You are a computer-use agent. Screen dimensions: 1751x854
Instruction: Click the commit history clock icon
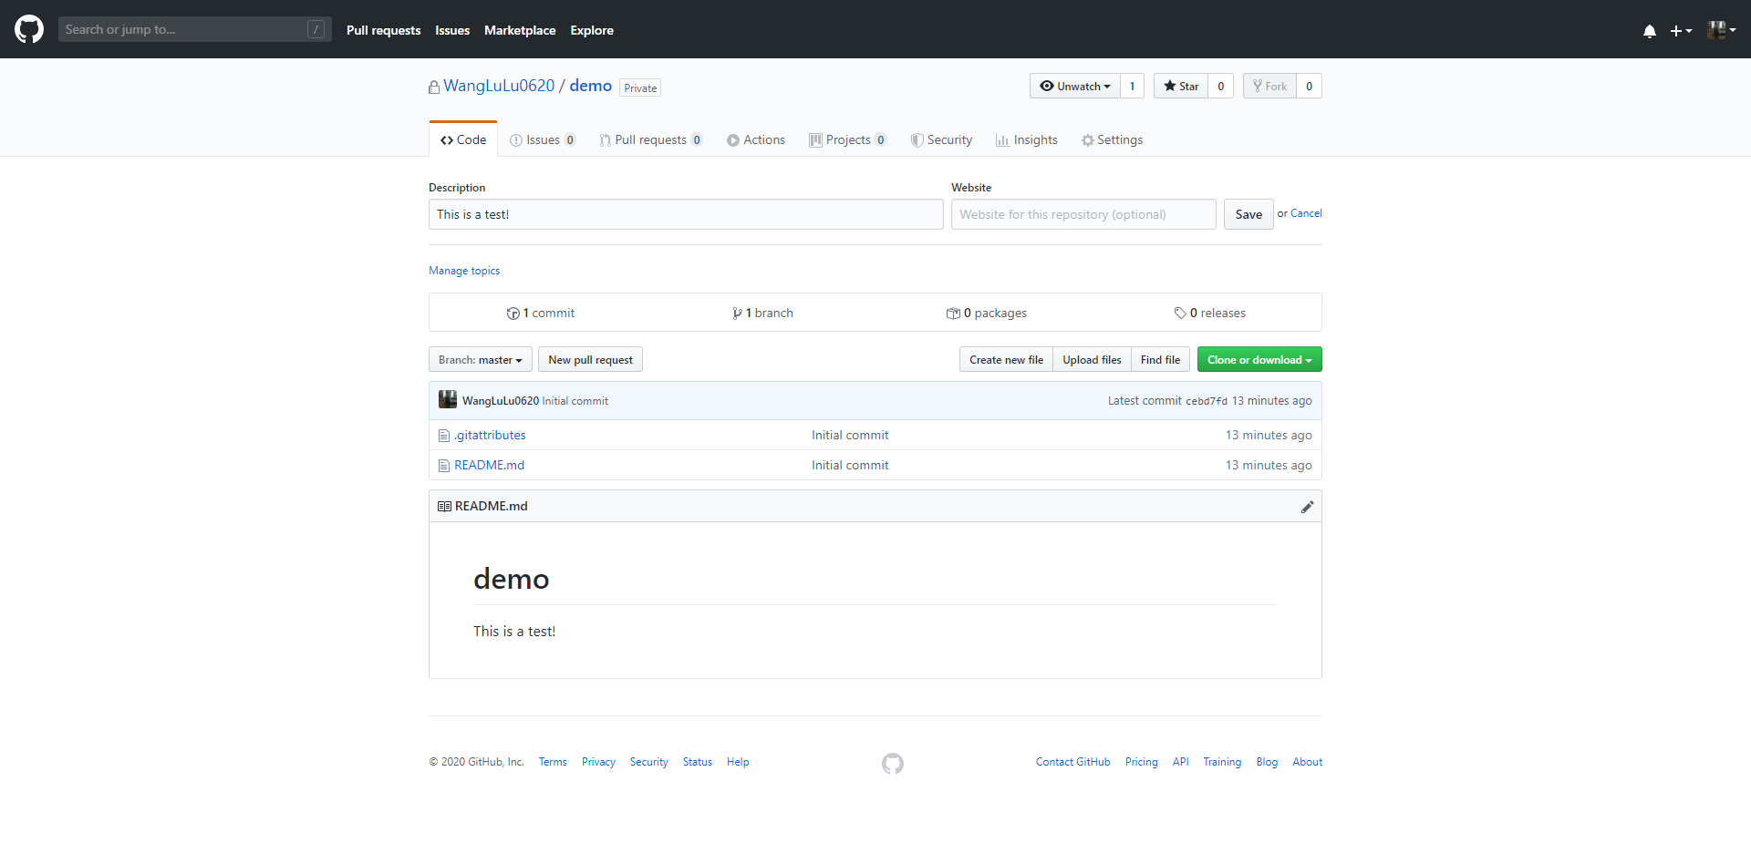point(513,314)
